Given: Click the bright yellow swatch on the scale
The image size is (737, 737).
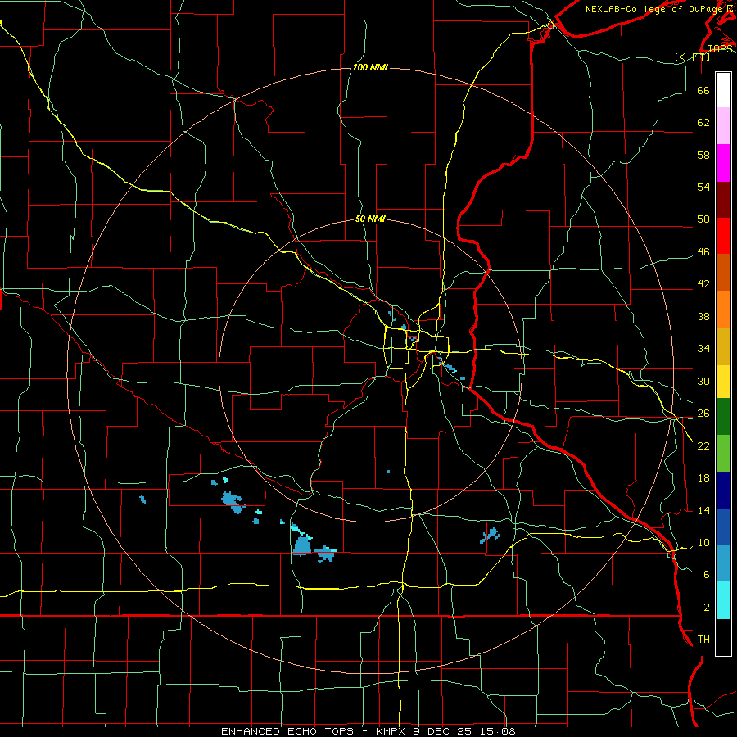Looking at the screenshot, I should point(723,381).
